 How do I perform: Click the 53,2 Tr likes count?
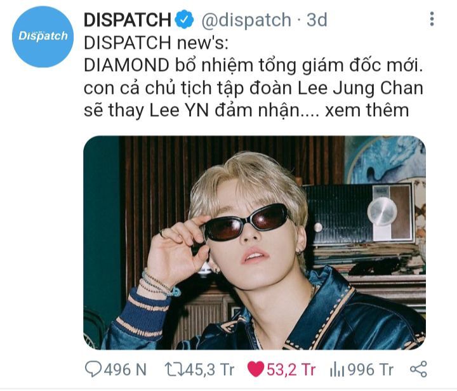(291, 369)
